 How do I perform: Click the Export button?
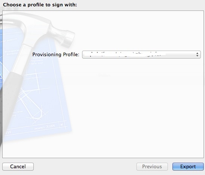(x=188, y=166)
